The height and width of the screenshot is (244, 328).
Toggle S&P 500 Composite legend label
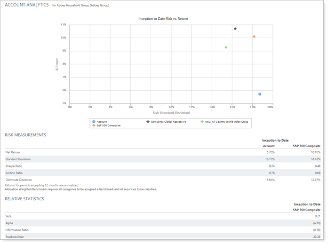[108, 126]
